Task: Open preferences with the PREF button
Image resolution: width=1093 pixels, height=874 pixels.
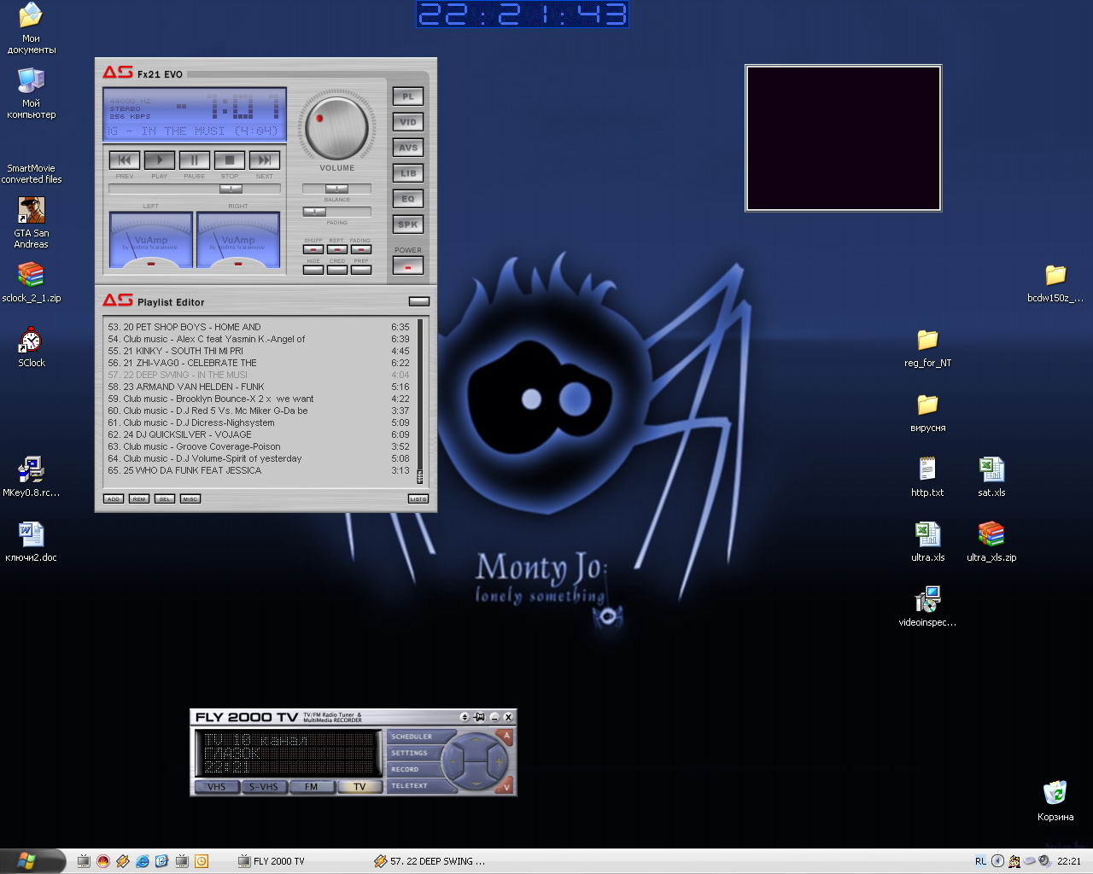Action: (x=361, y=270)
